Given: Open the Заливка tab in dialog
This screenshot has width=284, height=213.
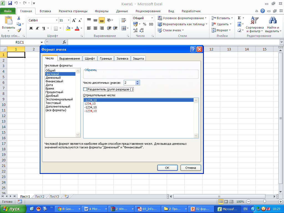Looking at the screenshot, I should pos(122,59).
